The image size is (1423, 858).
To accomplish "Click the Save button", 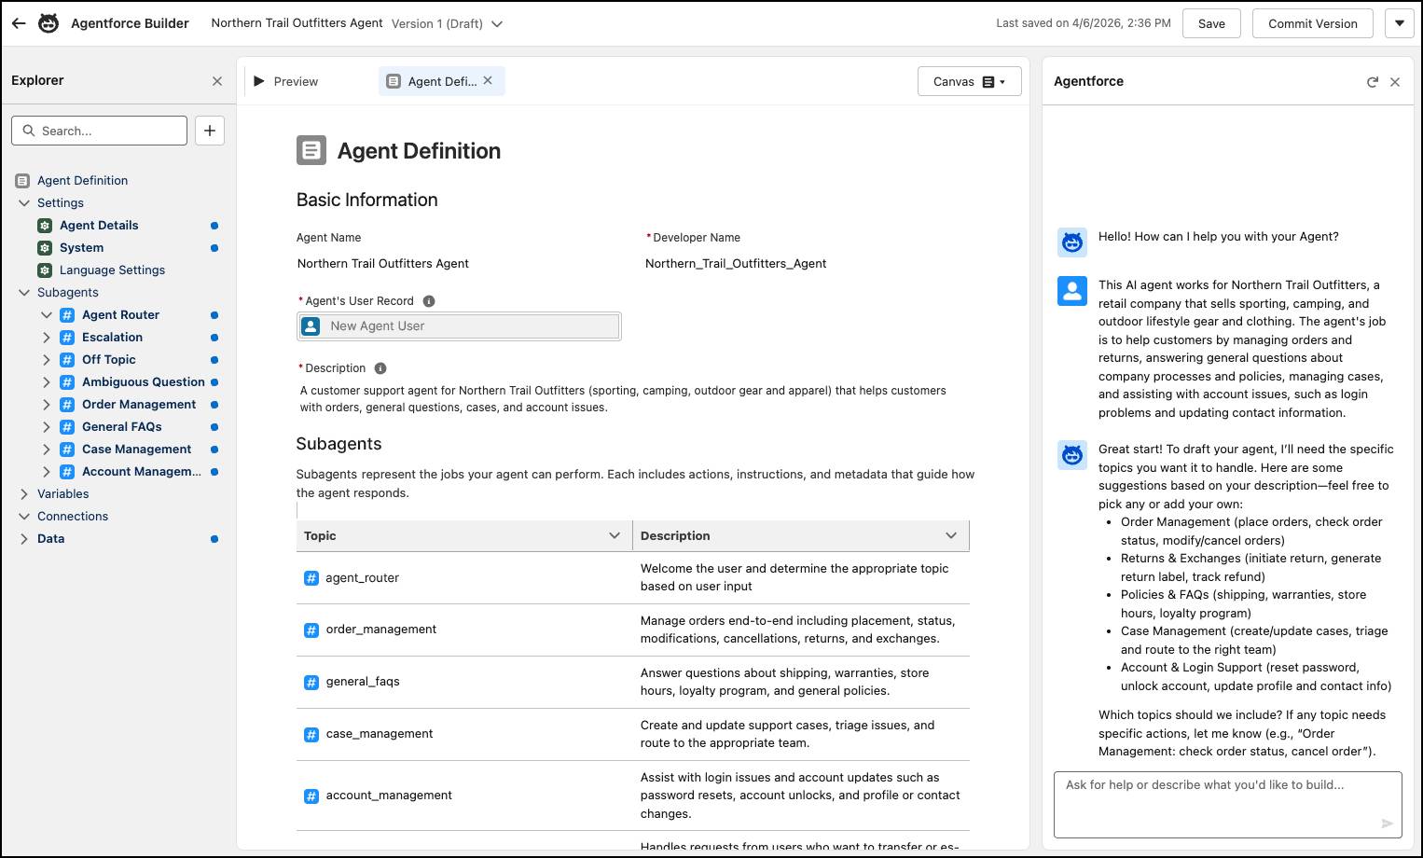I will coord(1211,23).
